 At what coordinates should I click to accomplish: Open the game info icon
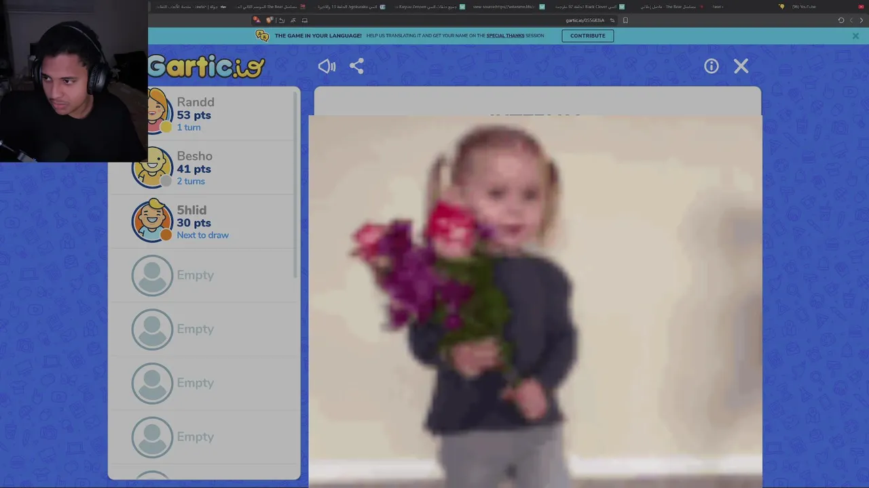point(711,66)
